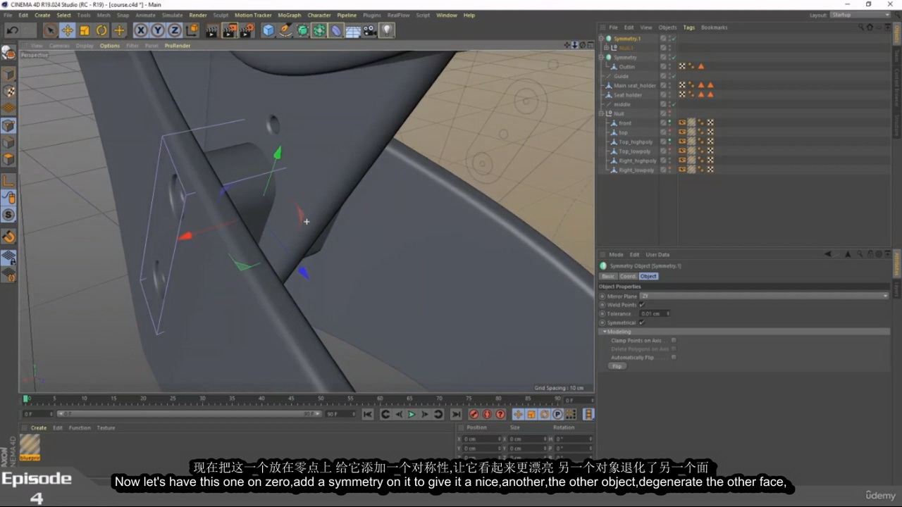Toggle Z axis lock
Viewport: 902px width, 507px height.
point(174,30)
